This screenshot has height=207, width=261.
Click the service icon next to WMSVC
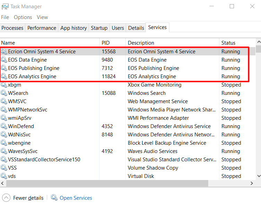(4, 101)
